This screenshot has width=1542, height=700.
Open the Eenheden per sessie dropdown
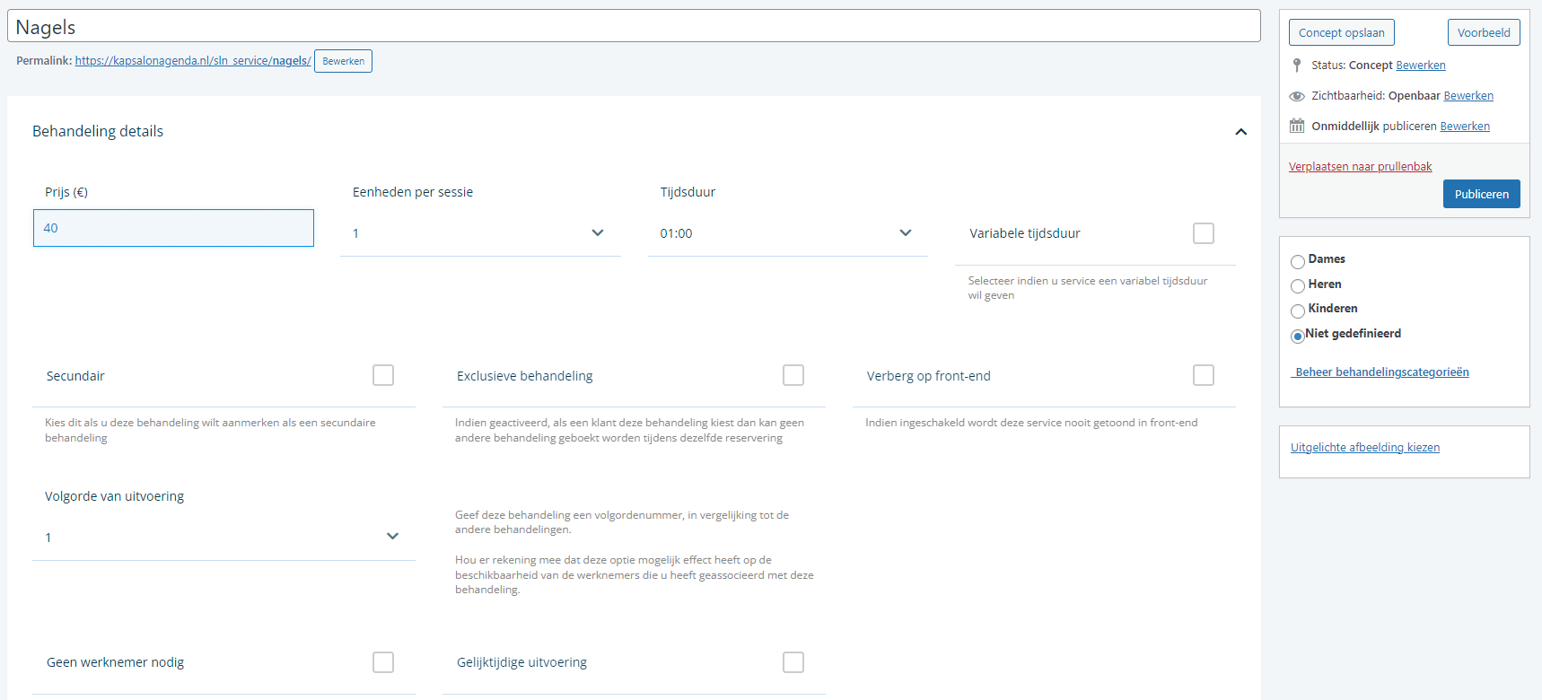pos(480,233)
